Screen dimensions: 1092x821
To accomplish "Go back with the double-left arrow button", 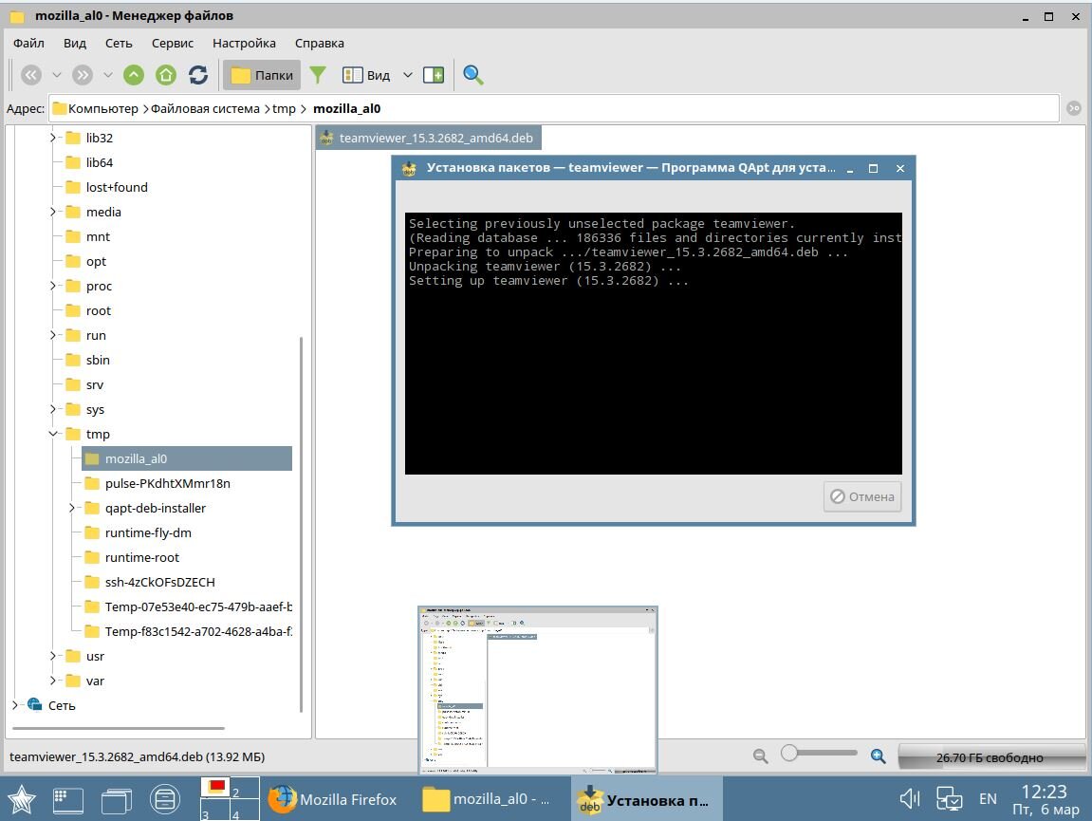I will [31, 75].
